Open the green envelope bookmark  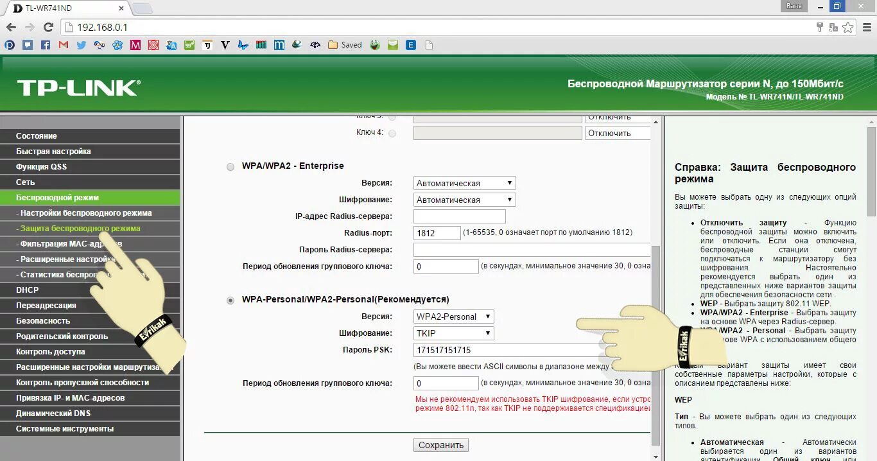coord(393,45)
